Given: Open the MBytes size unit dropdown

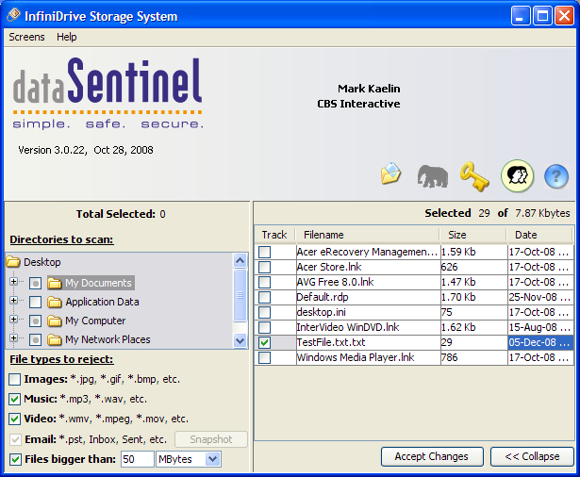Looking at the screenshot, I should click(x=213, y=459).
